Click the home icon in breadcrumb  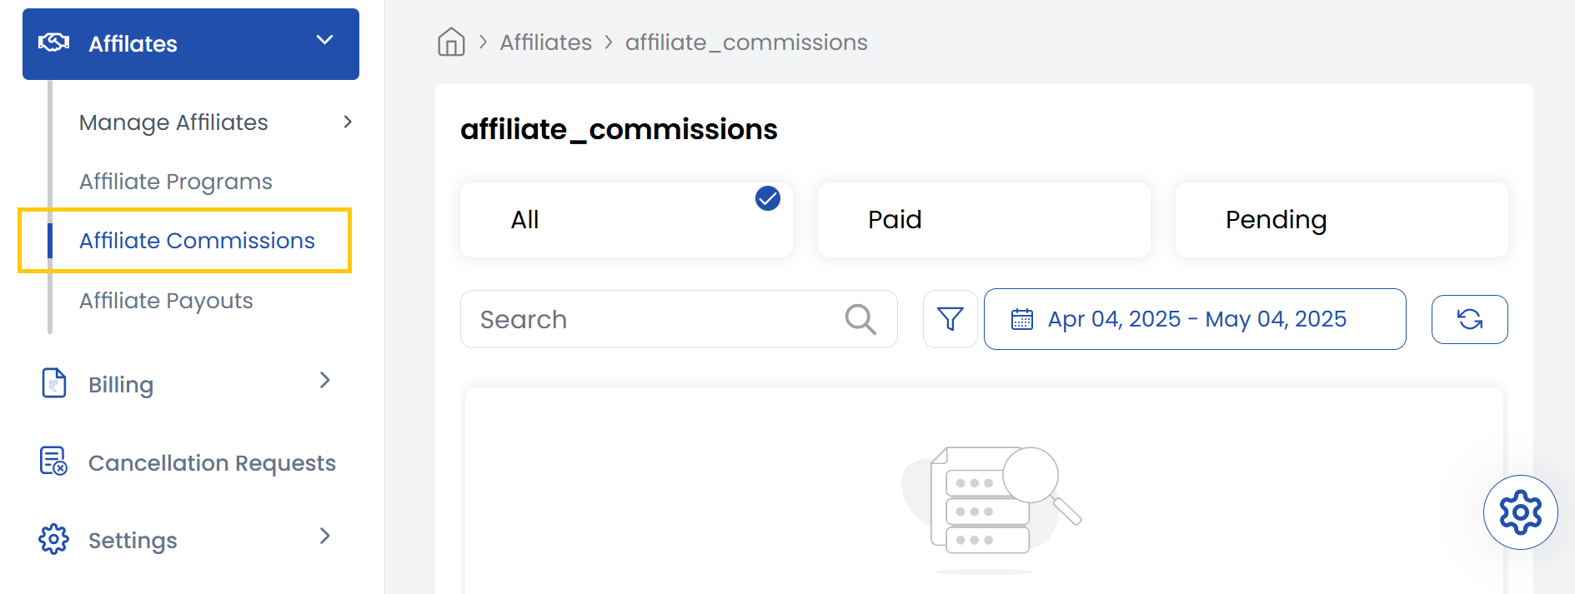(x=450, y=41)
